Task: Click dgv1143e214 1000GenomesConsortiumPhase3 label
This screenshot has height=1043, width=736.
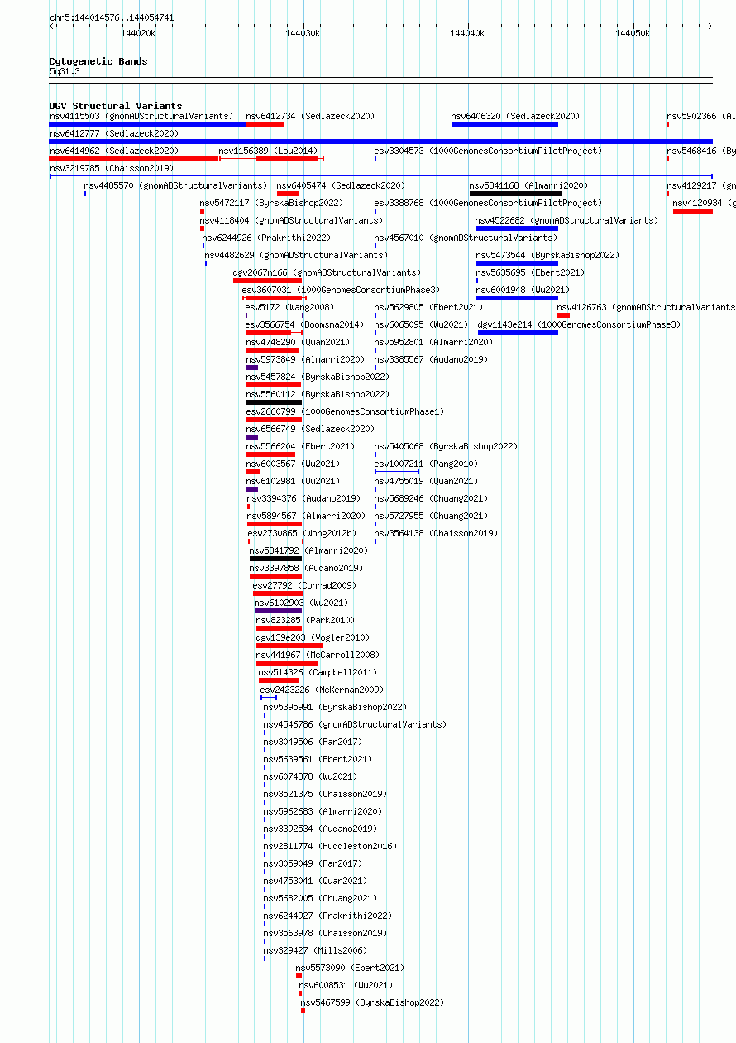Action: click(579, 324)
